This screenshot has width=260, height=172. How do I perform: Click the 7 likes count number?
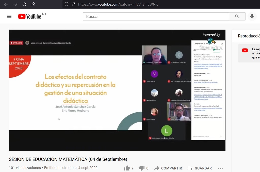click(x=133, y=168)
